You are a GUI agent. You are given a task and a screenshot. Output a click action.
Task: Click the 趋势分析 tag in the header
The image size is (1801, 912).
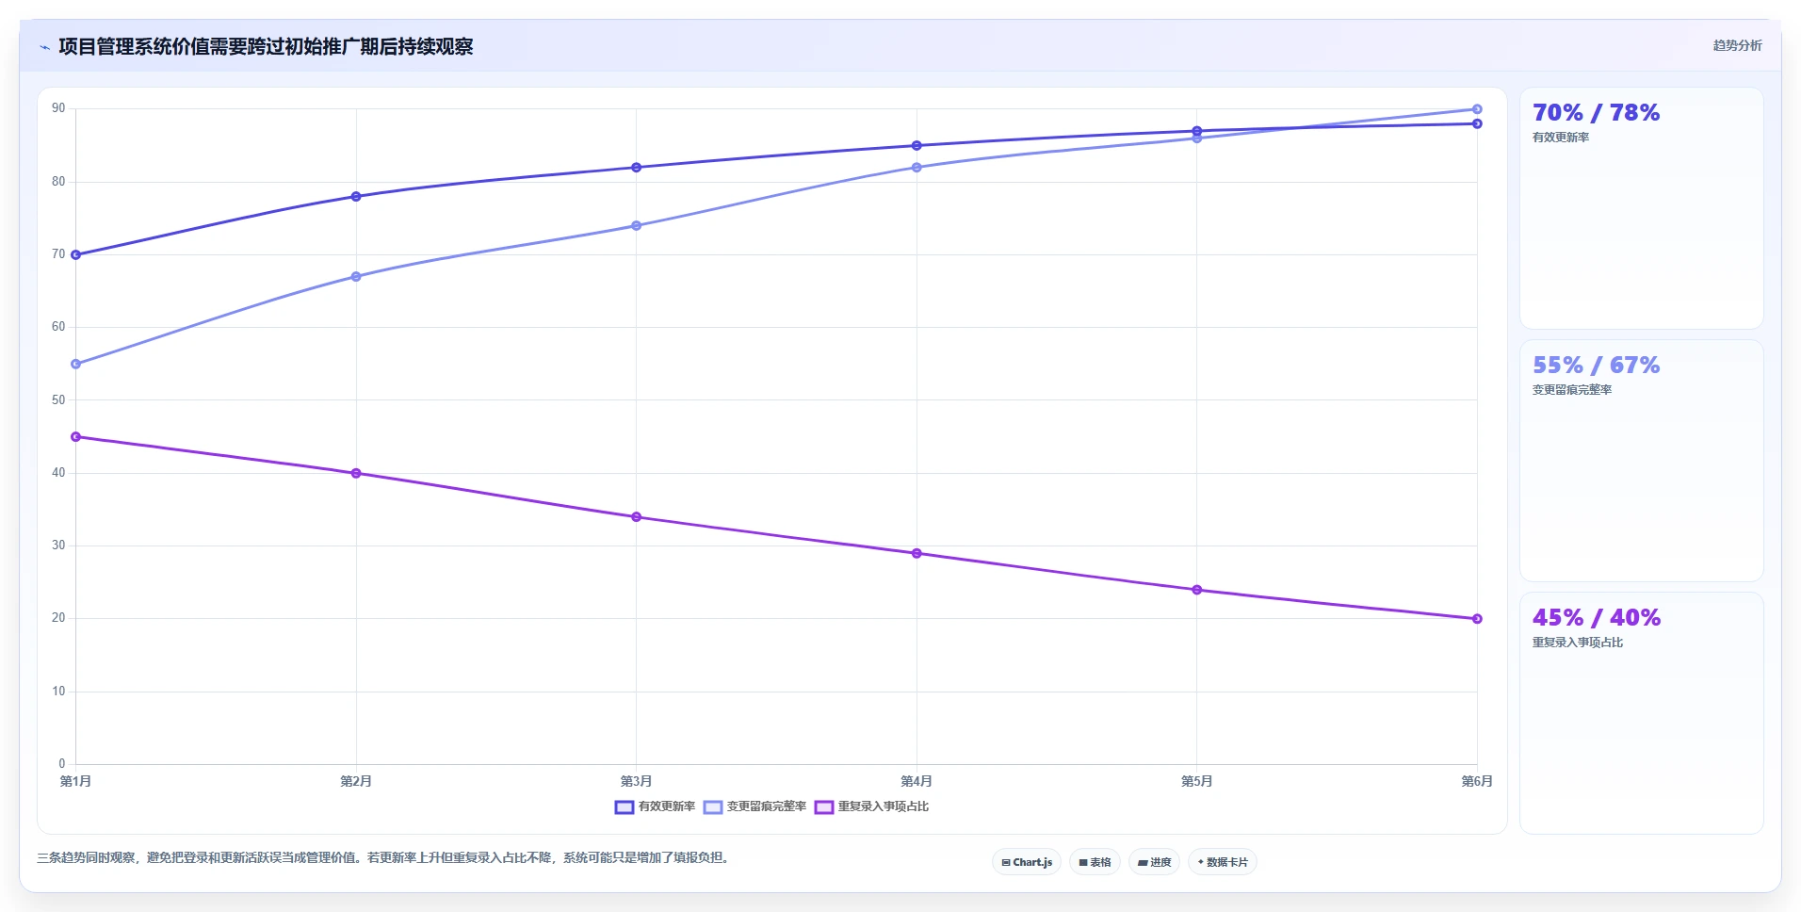coord(1737,45)
